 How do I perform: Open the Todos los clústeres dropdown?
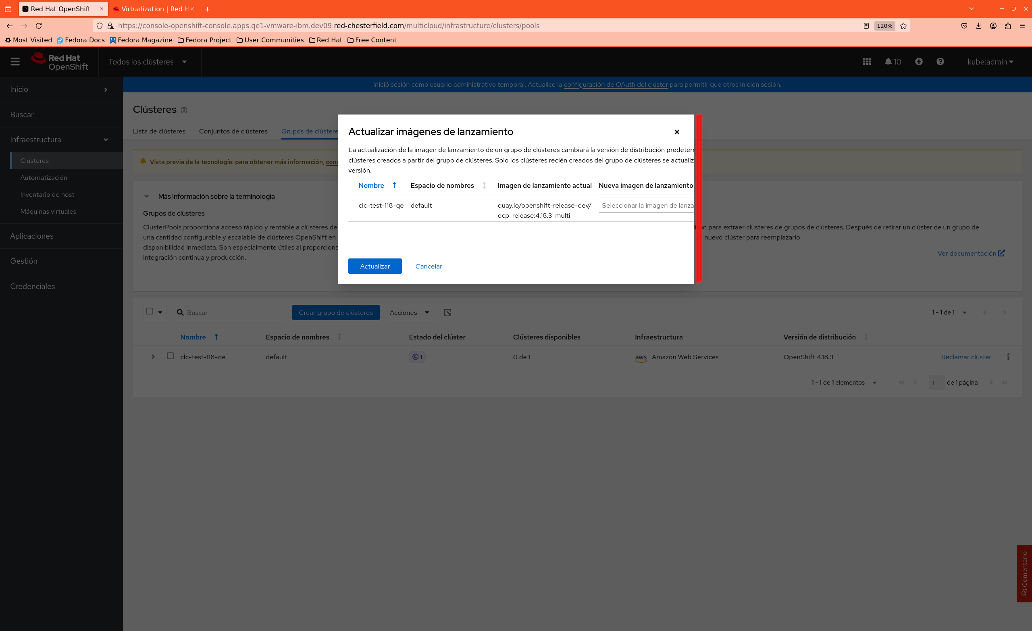[148, 62]
